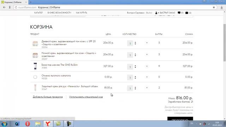The image size is (226, 127).
Task: Open the File Explorer folder taskbar icon
Action: click(x=38, y=124)
